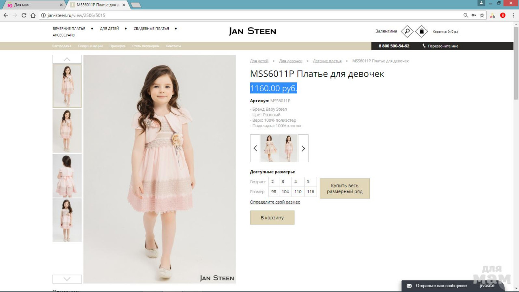Show previous color variant with left arrow
The image size is (519, 292).
click(x=255, y=148)
